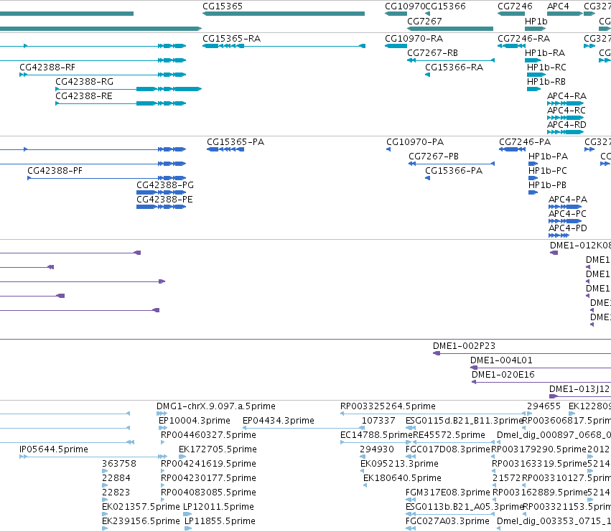611x532 pixels.
Task: Select the CG15366-RA transcript label
Action: 454,67
